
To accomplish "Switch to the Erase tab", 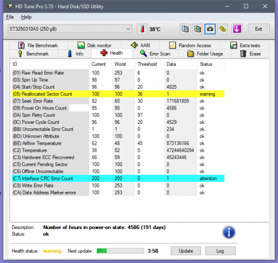I will click(250, 54).
